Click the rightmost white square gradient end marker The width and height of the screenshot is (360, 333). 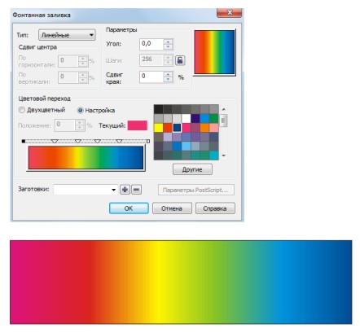[148, 141]
